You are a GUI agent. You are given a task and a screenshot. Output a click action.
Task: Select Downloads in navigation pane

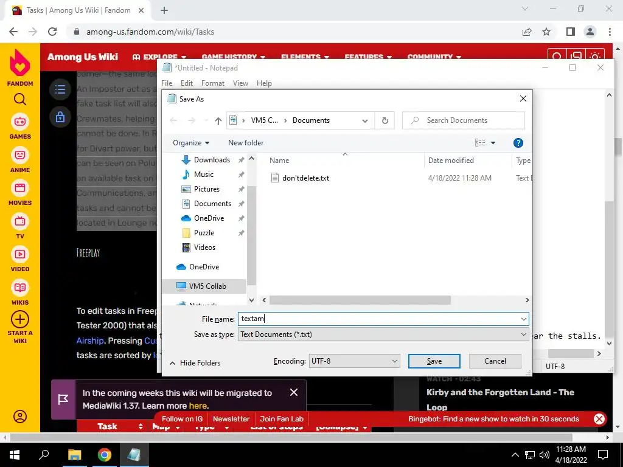[x=212, y=160]
